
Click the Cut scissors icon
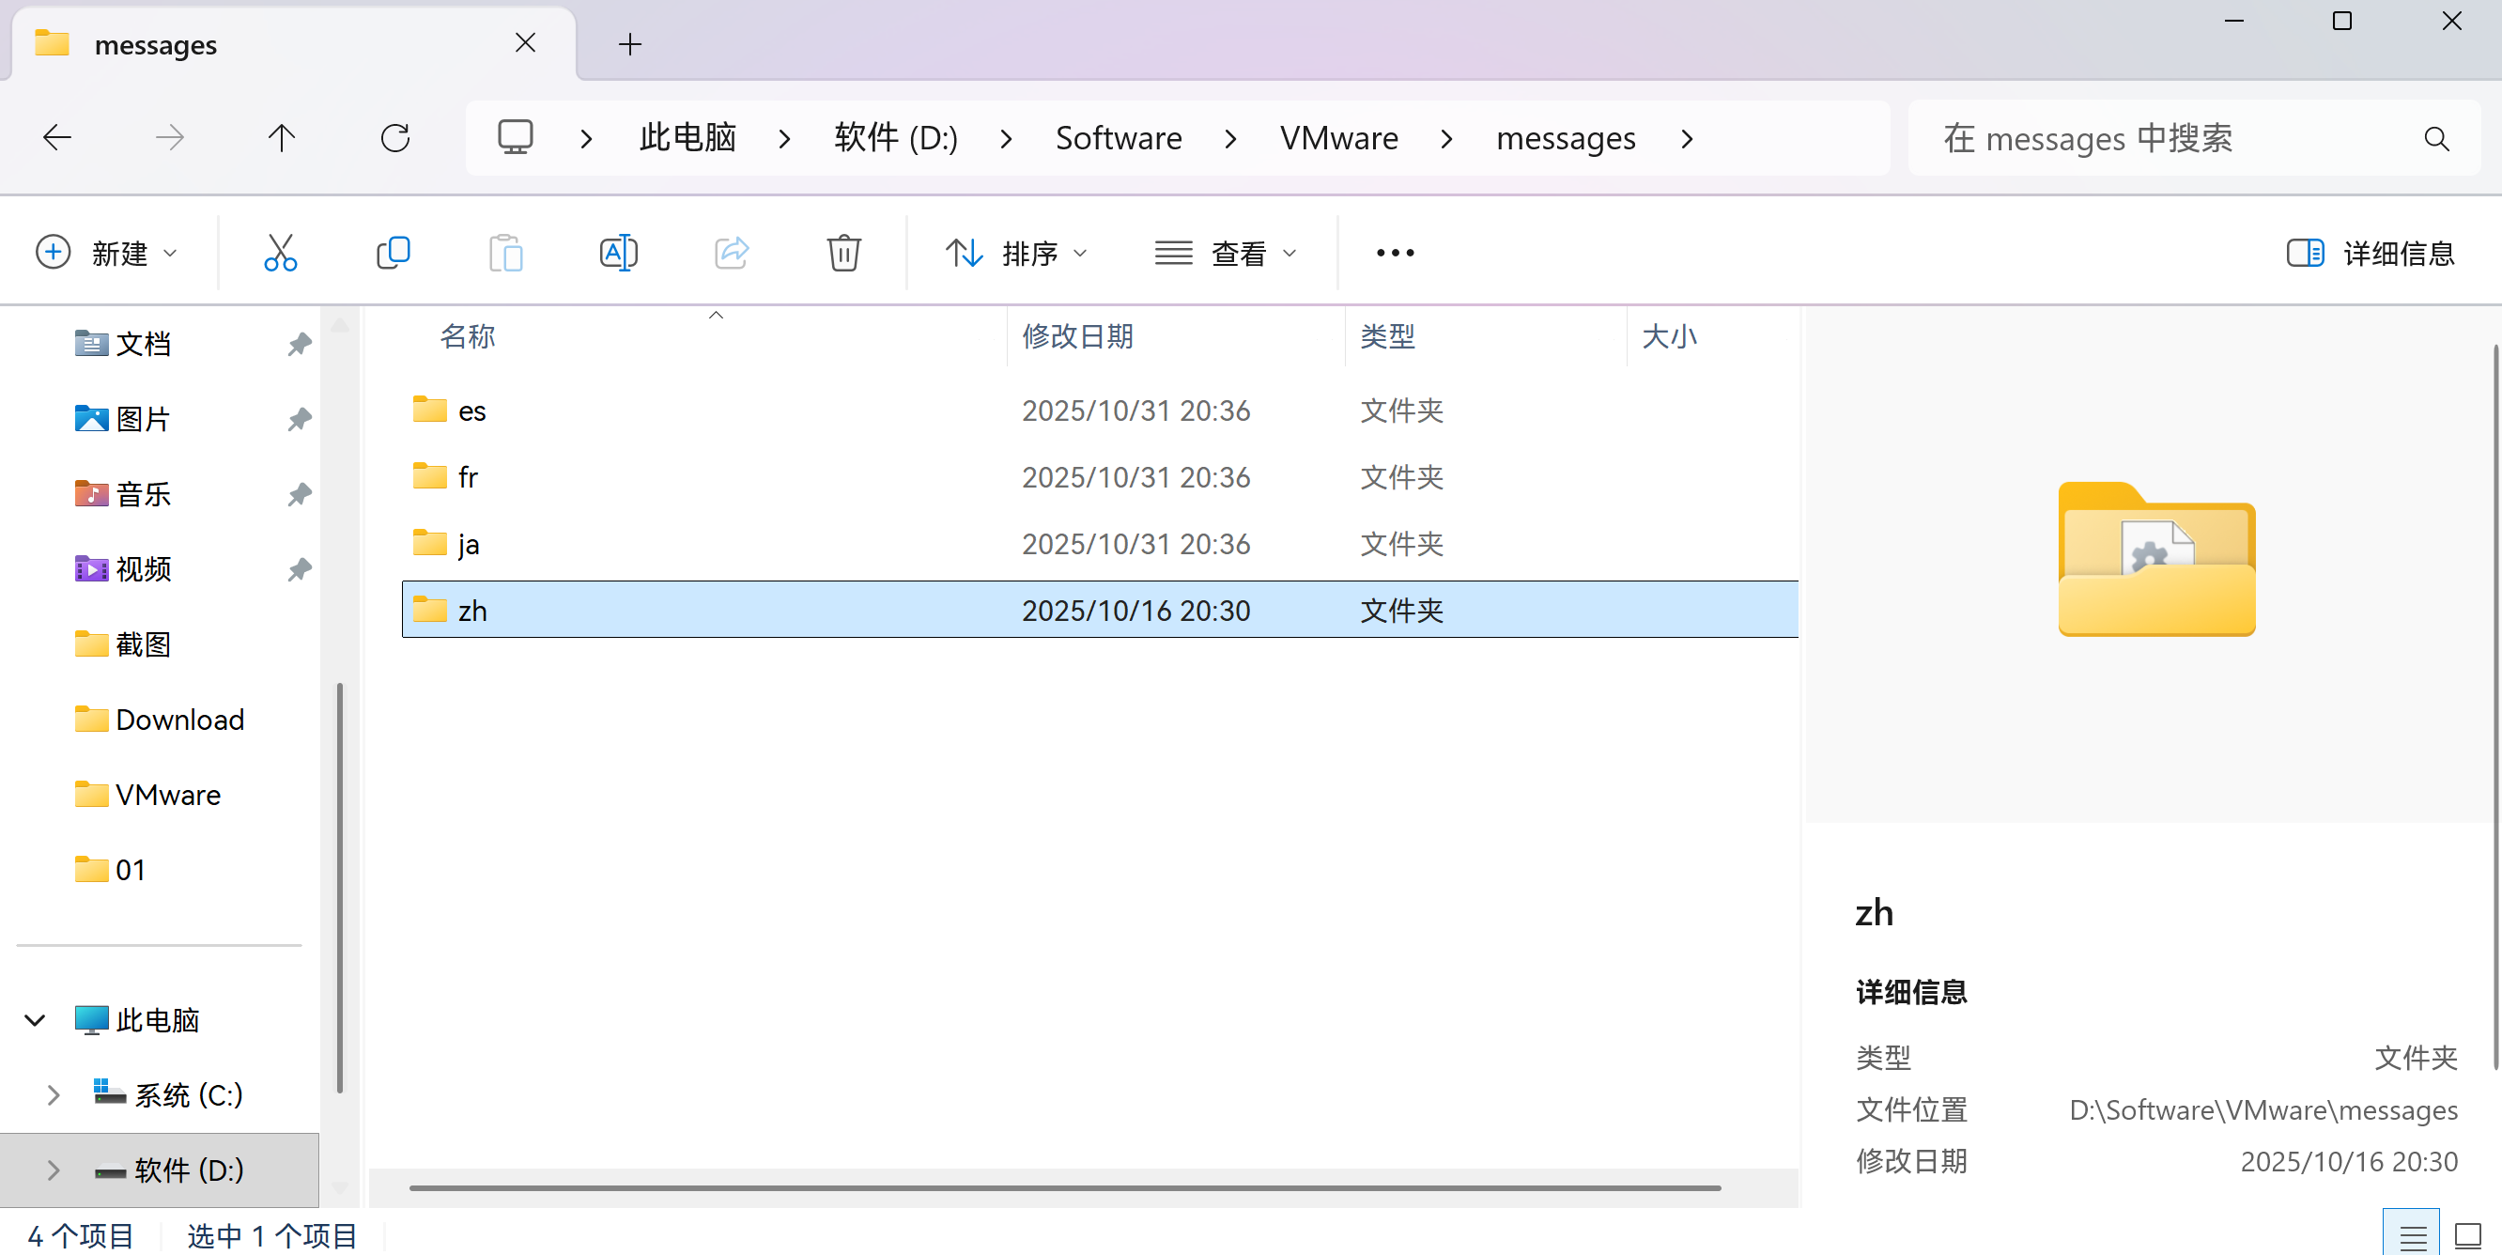click(x=280, y=253)
